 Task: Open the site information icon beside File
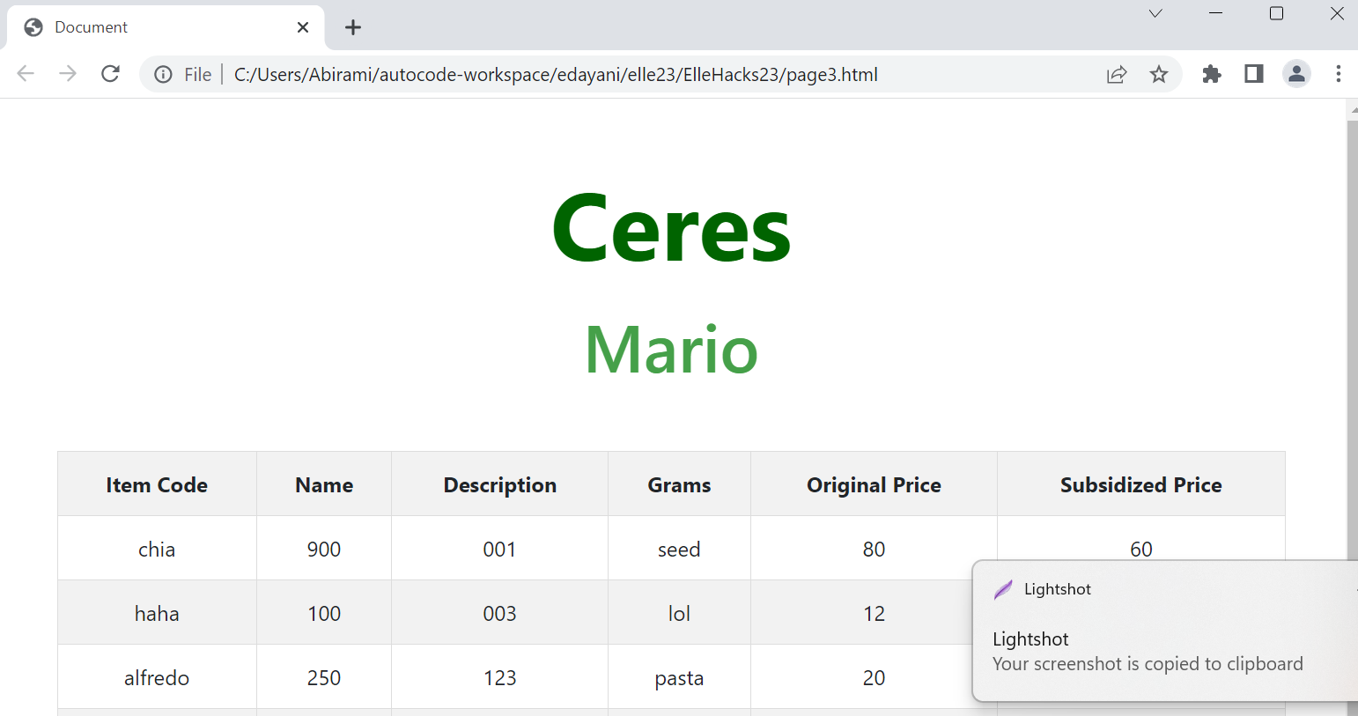click(163, 75)
